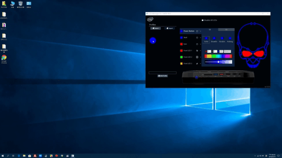Select the Front LED 3 label
The image size is (282, 158).
(x=188, y=63)
